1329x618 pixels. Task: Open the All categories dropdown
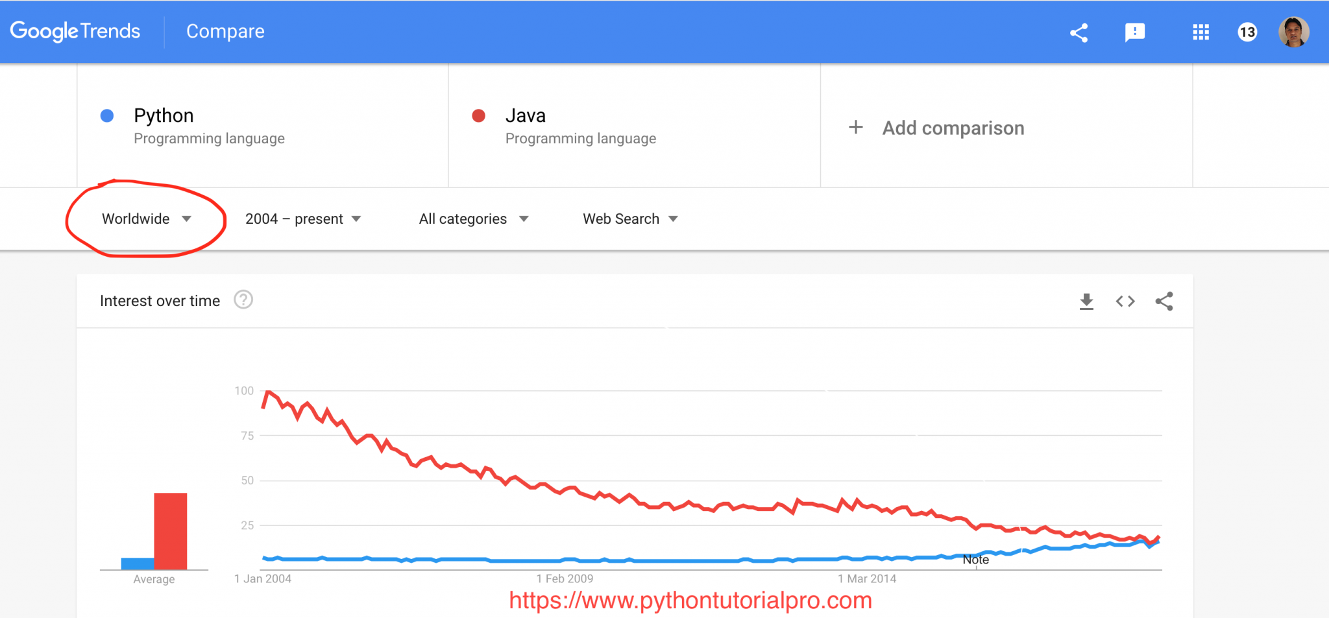[x=473, y=219]
